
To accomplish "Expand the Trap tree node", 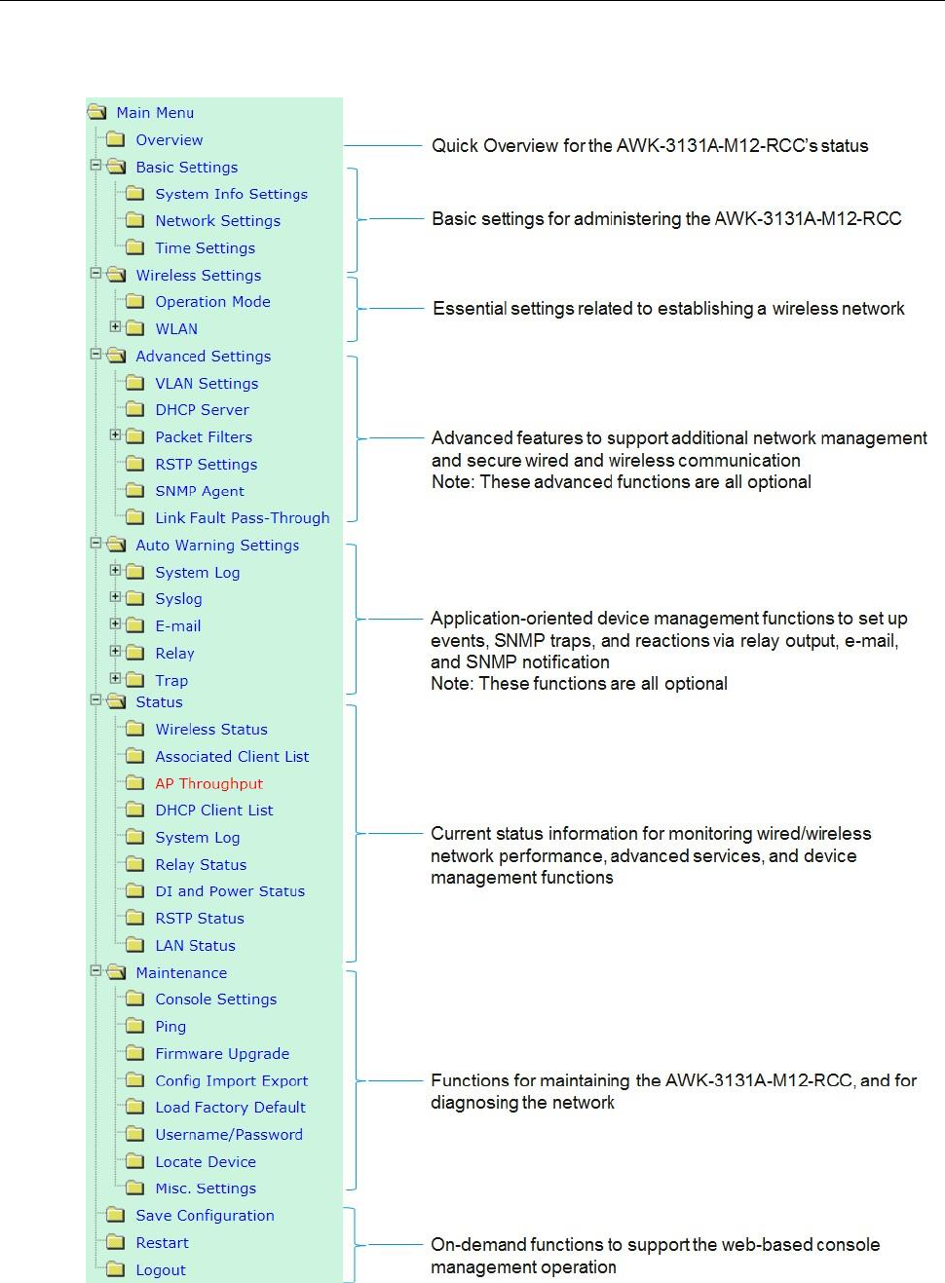I will [115, 678].
